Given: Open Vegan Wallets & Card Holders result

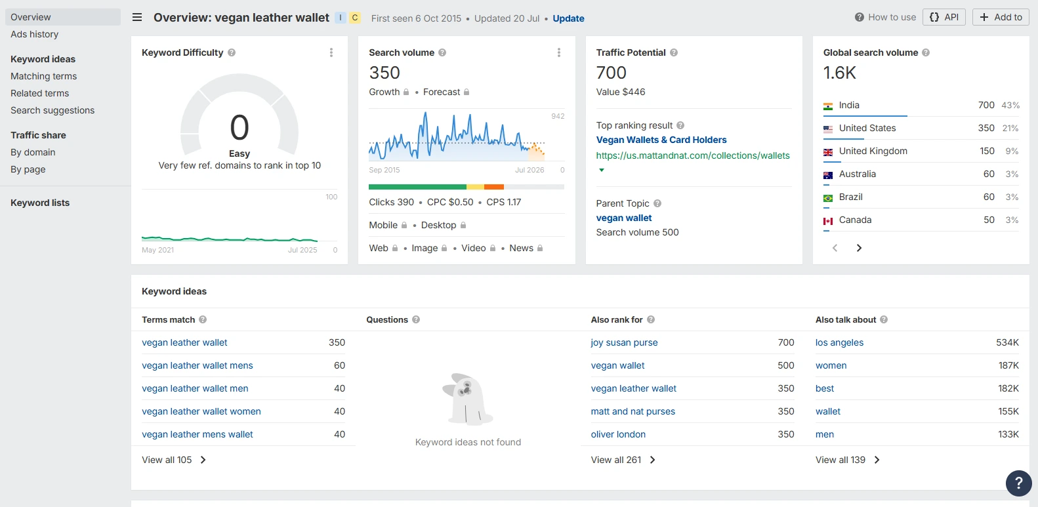Looking at the screenshot, I should click(x=661, y=140).
